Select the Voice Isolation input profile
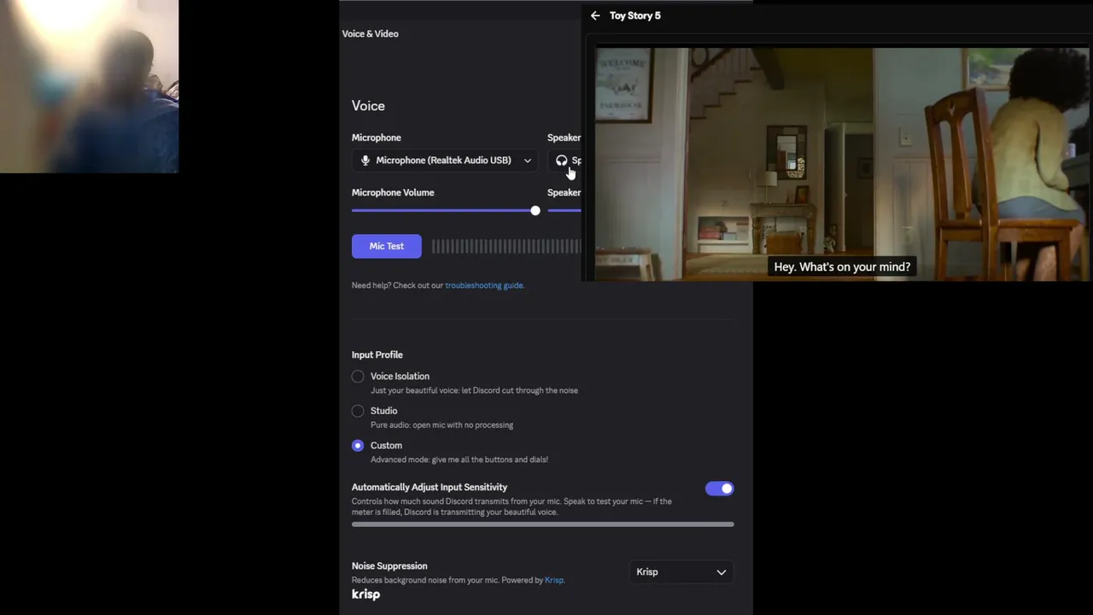 tap(358, 377)
